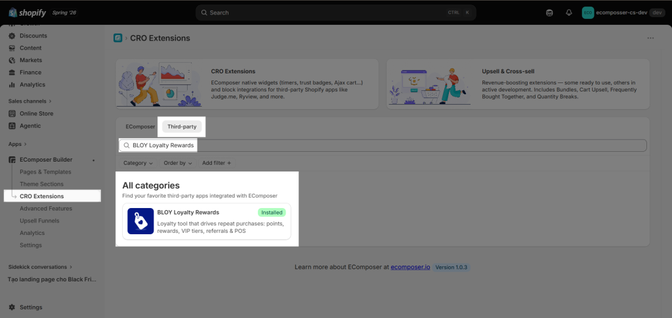Click the EComposer breadcrumb icon
This screenshot has width=672, height=318.
click(118, 38)
